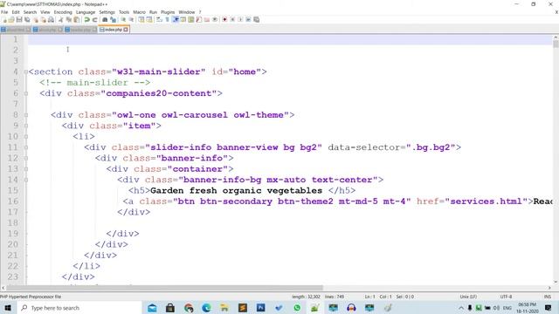Toggle show all characters
Screen dimensions: 559x314
(x=167, y=19)
